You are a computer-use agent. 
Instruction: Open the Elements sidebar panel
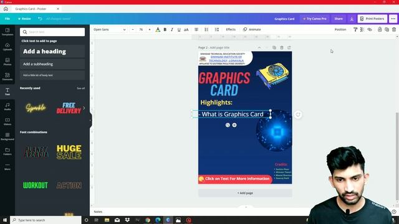click(x=7, y=77)
